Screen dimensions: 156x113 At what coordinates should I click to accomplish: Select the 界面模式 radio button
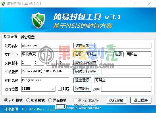pyautogui.click(x=57, y=100)
